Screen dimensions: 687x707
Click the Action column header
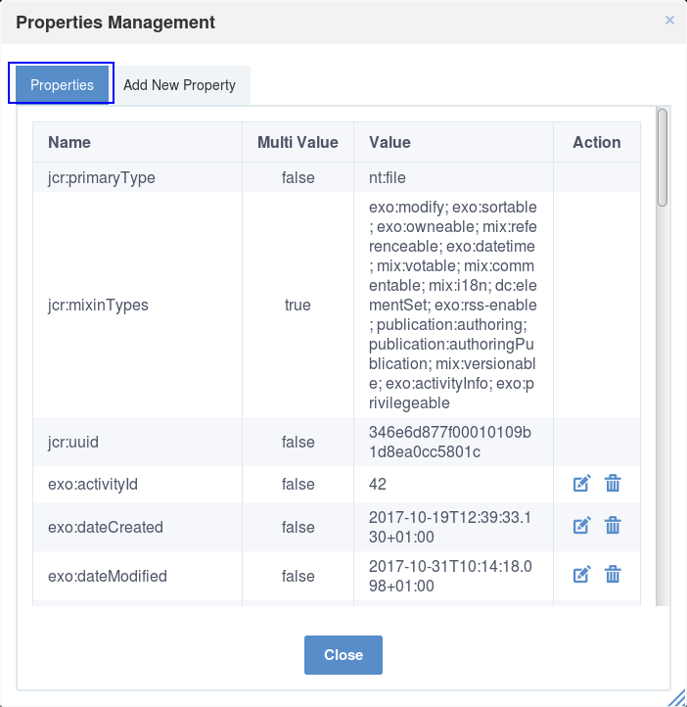596,143
